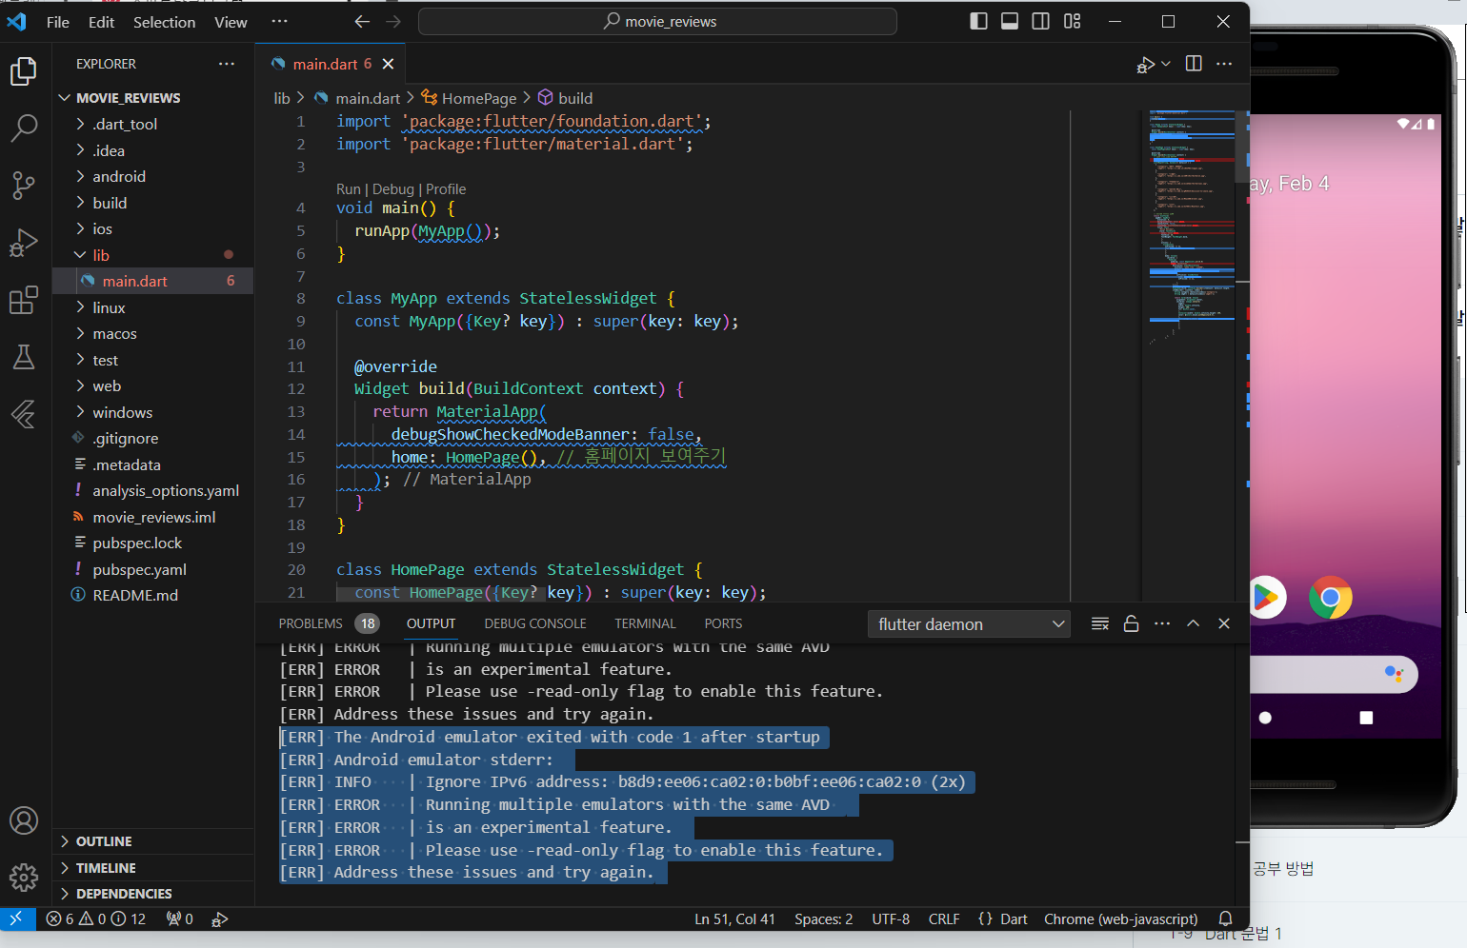Click the search box showing movie_reviews
The image size is (1467, 948).
click(657, 22)
